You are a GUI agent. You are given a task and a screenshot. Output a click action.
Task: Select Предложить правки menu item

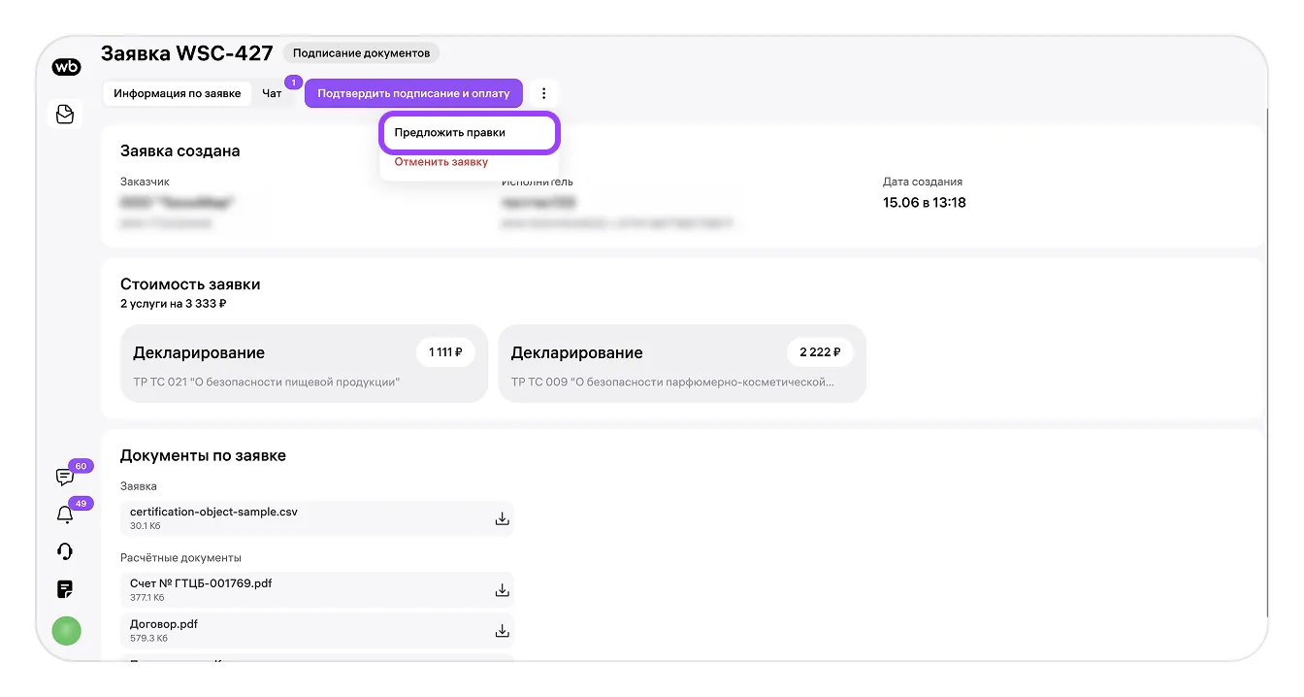coord(470,132)
